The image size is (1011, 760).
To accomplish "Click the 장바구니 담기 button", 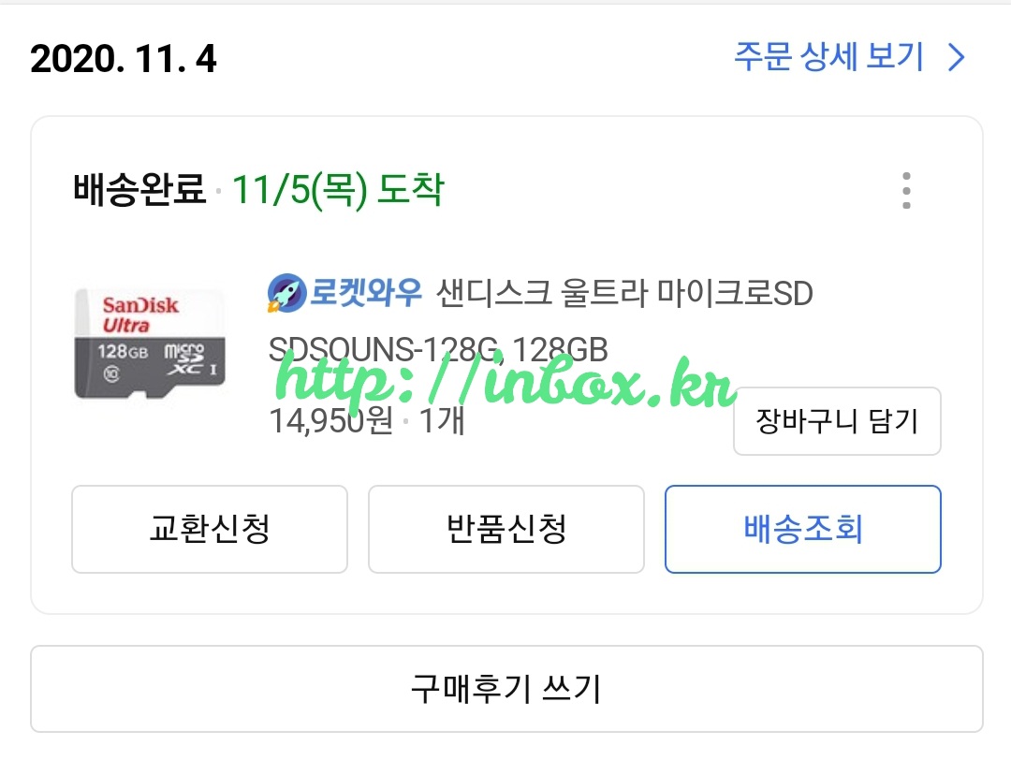I will click(x=837, y=421).
